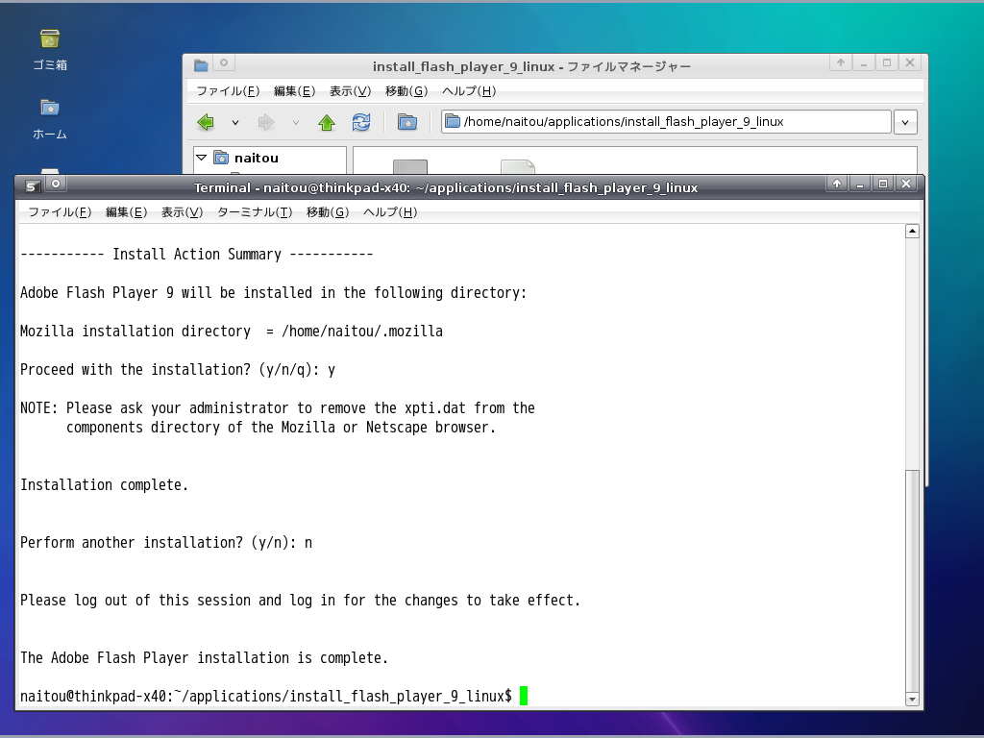Screen dimensions: 984x738
Task: Click '/home/naitou/.mozilla' path in terminal
Action: click(x=362, y=332)
